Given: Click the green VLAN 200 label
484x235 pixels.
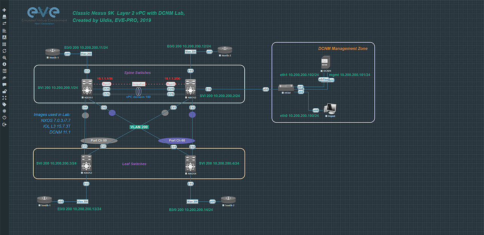Looking at the screenshot, I should coord(139,127).
